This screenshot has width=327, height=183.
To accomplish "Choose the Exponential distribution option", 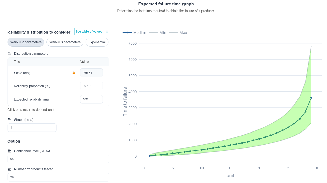I will click(97, 42).
